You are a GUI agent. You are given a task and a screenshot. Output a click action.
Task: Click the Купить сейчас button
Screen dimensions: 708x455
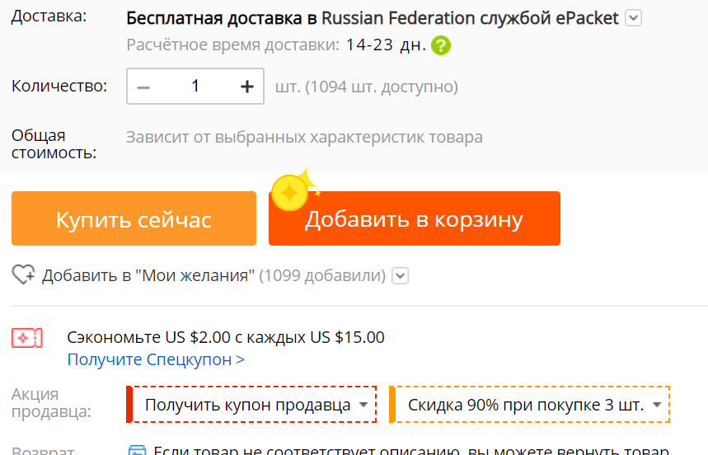(x=134, y=218)
